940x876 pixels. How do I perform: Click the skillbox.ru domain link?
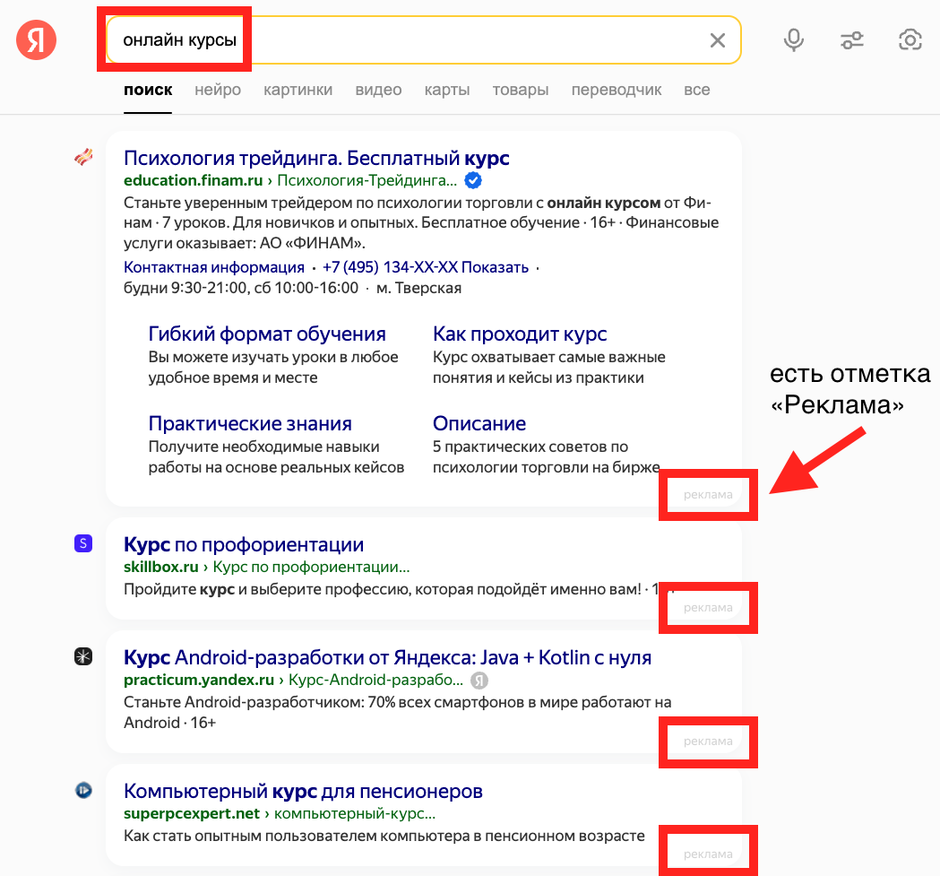pyautogui.click(x=160, y=567)
